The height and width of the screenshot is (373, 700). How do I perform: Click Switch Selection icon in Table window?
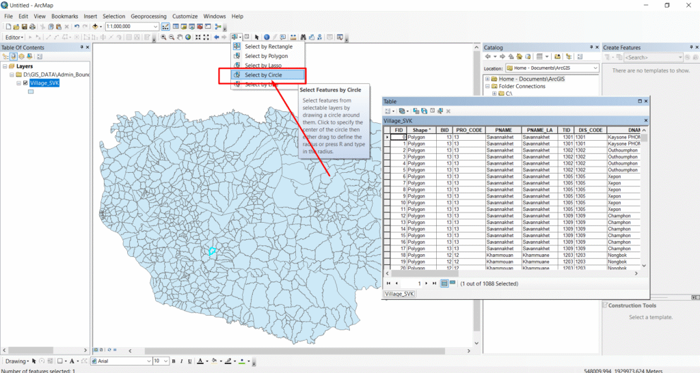point(424,111)
